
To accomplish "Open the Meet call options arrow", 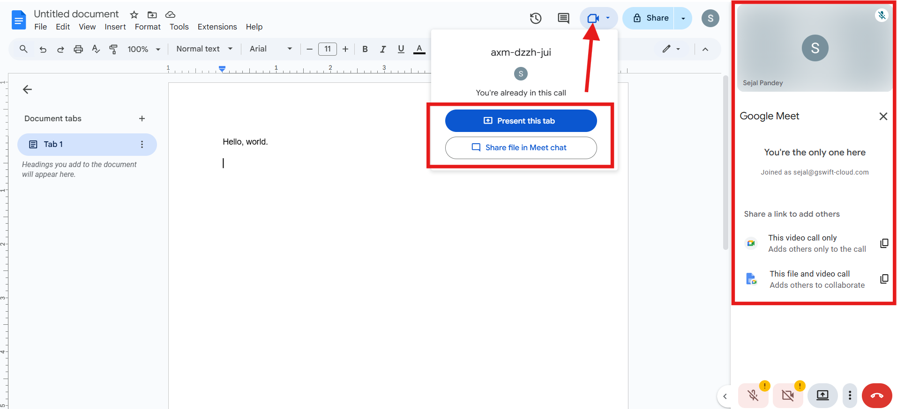I will [608, 18].
